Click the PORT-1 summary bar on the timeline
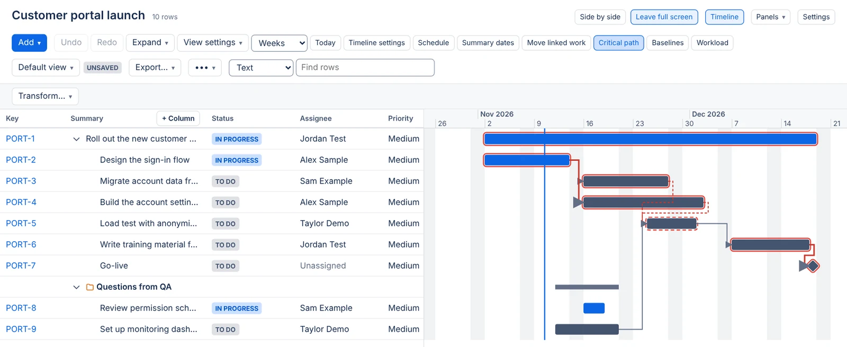847x347 pixels. pyautogui.click(x=651, y=139)
